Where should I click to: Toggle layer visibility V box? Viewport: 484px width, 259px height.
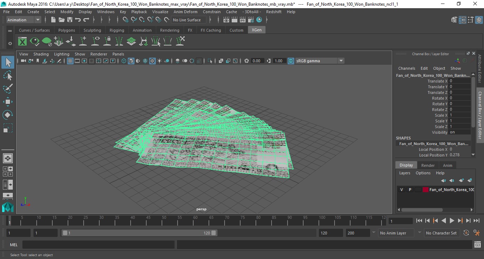[402, 190]
